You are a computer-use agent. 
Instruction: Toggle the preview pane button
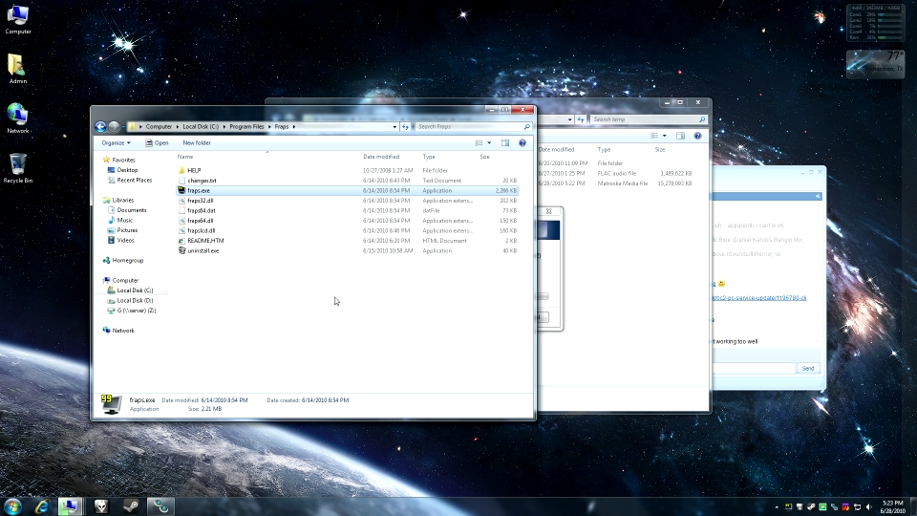coord(506,143)
